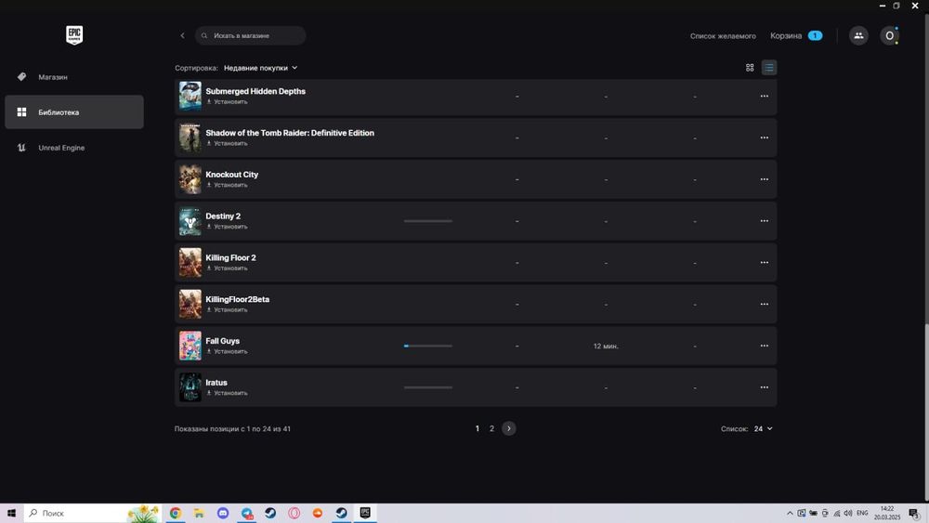The height and width of the screenshot is (523, 929).
Task: Click the Killing Floor 2 title
Action: [230, 257]
